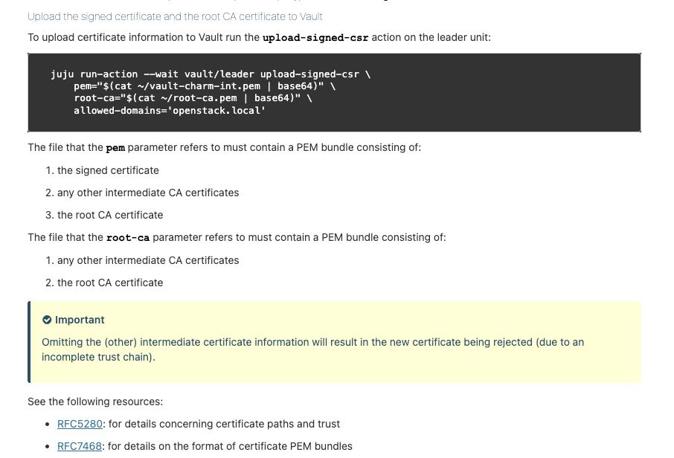Click the root-ca= line in the code block
The height and width of the screenshot is (458, 674).
193,98
